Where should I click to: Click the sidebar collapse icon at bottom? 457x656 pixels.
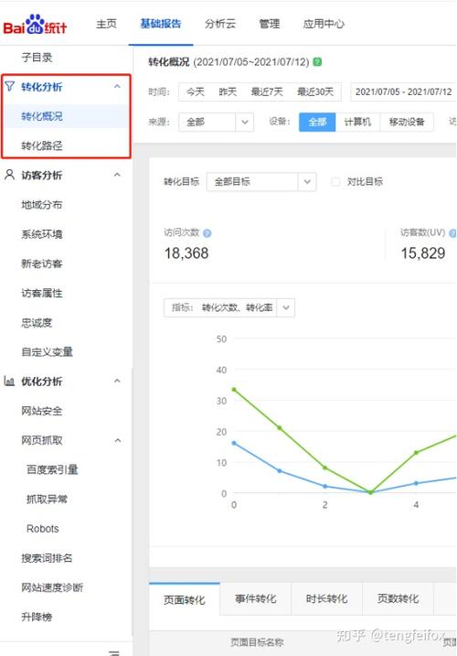[113, 652]
